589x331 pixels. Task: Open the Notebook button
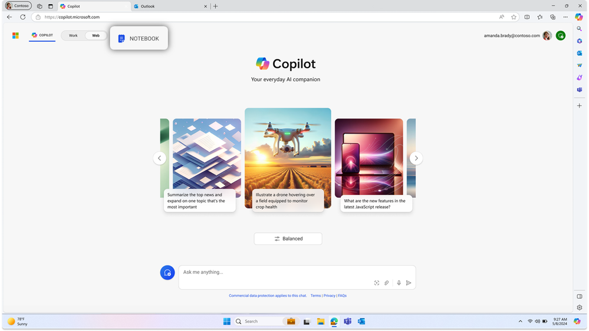pos(139,38)
